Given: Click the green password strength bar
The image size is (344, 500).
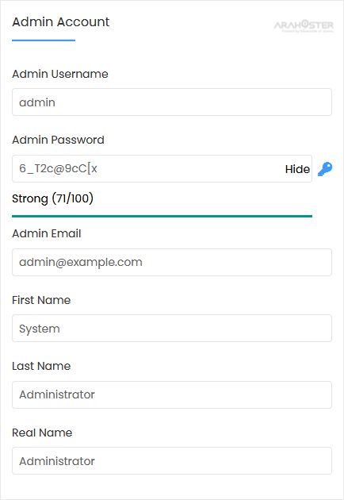Looking at the screenshot, I should tap(162, 216).
